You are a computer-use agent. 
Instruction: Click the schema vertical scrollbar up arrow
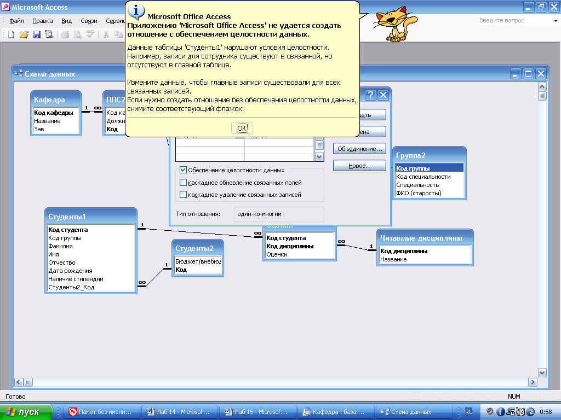pos(542,87)
